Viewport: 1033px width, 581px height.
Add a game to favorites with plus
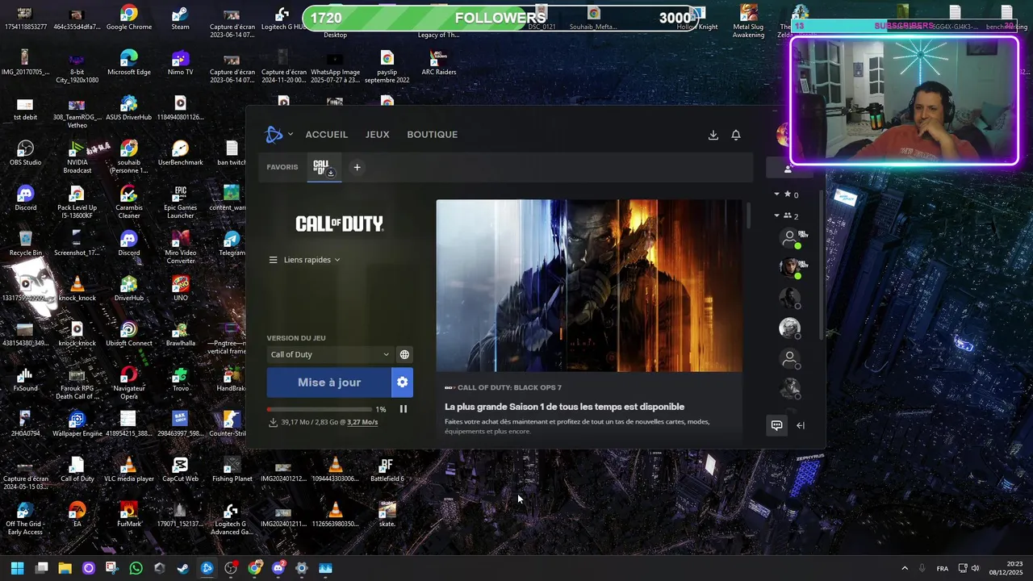click(357, 168)
